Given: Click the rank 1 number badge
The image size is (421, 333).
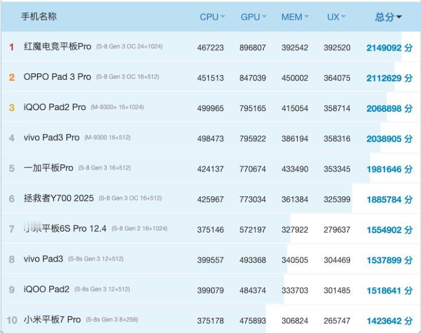Looking at the screenshot, I should pyautogui.click(x=11, y=47).
